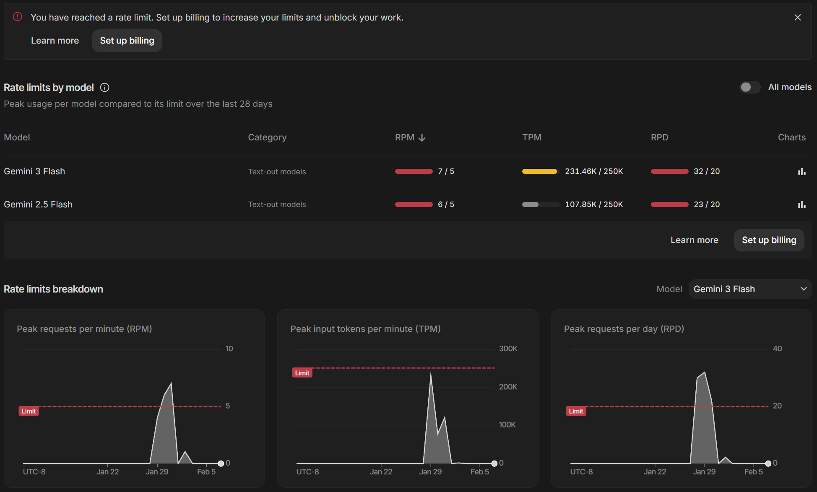Click Learn more below the models table
The height and width of the screenshot is (492, 817).
tap(694, 240)
